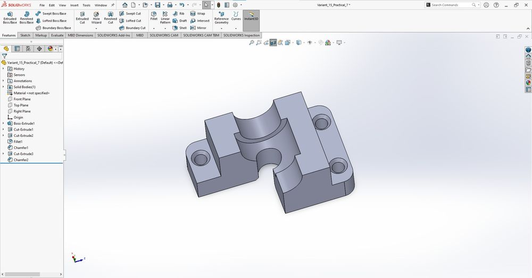The width and height of the screenshot is (532, 278).
Task: Open the Hole Wizard dropdown arrow
Action: (96, 29)
